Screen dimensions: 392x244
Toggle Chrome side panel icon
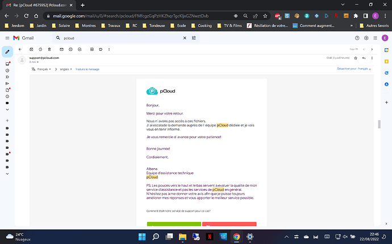click(x=365, y=16)
